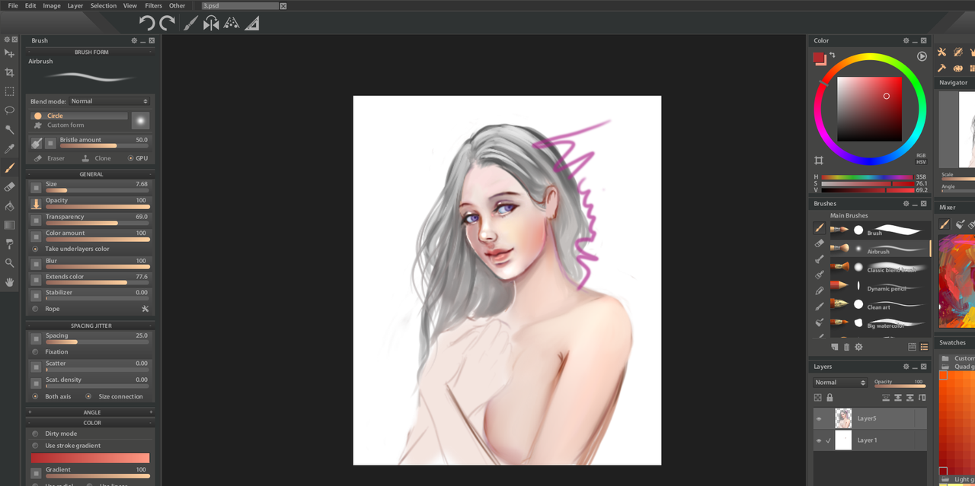
Task: Select the Brush tool in left toolbar
Action: tap(9, 167)
